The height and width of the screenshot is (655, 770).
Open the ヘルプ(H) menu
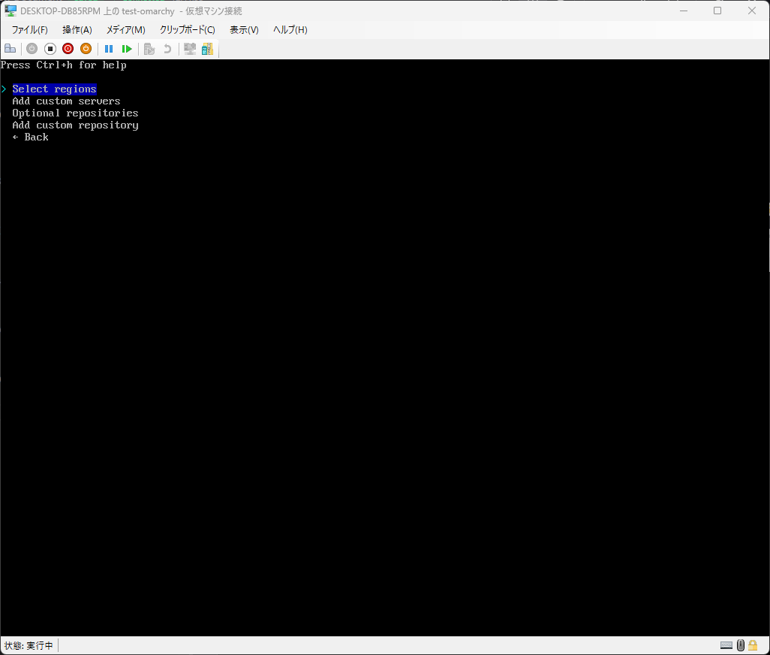point(290,30)
